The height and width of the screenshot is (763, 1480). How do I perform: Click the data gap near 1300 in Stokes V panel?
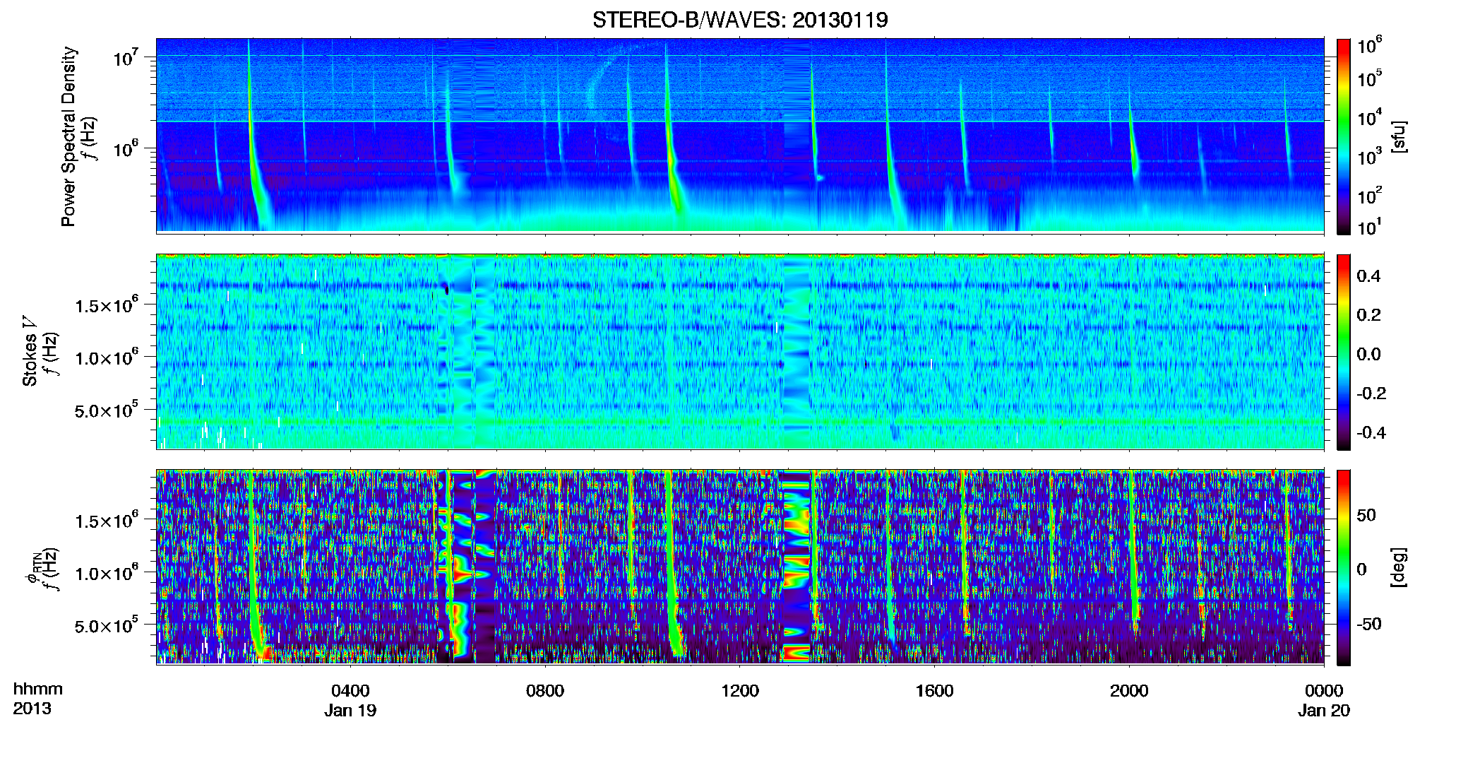(796, 352)
